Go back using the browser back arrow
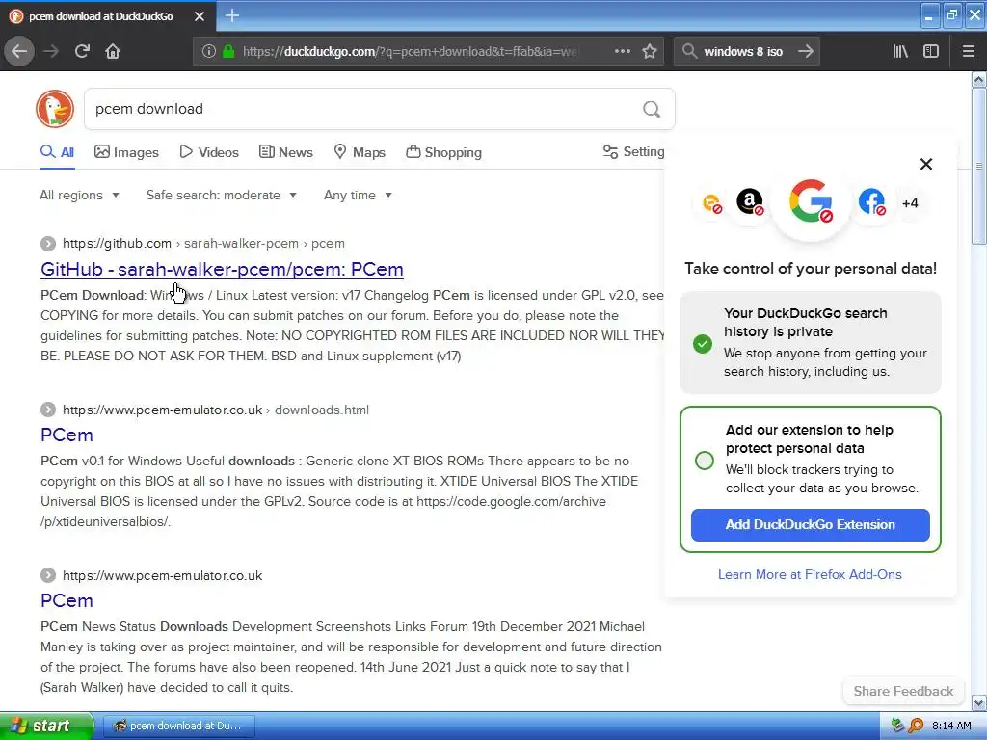 point(19,51)
